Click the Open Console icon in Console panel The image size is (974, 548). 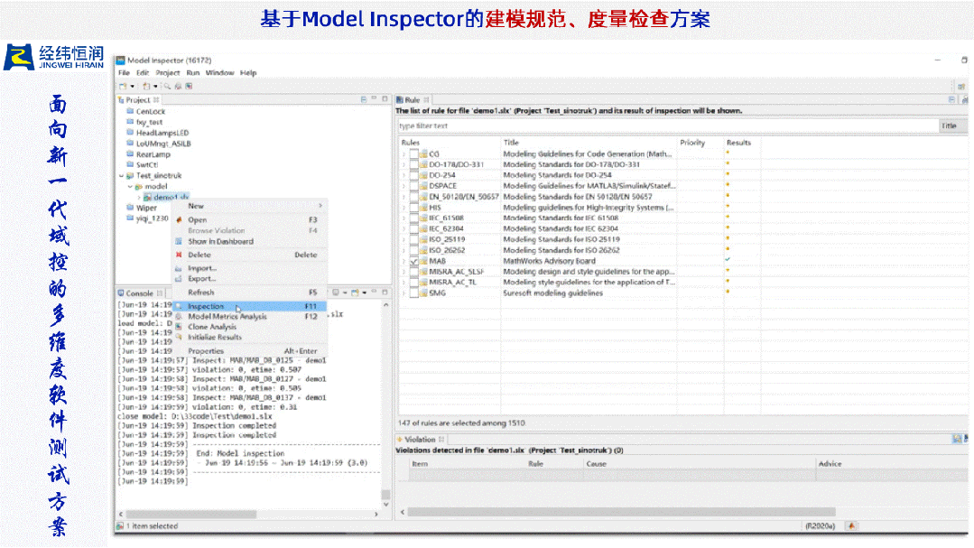pos(356,293)
